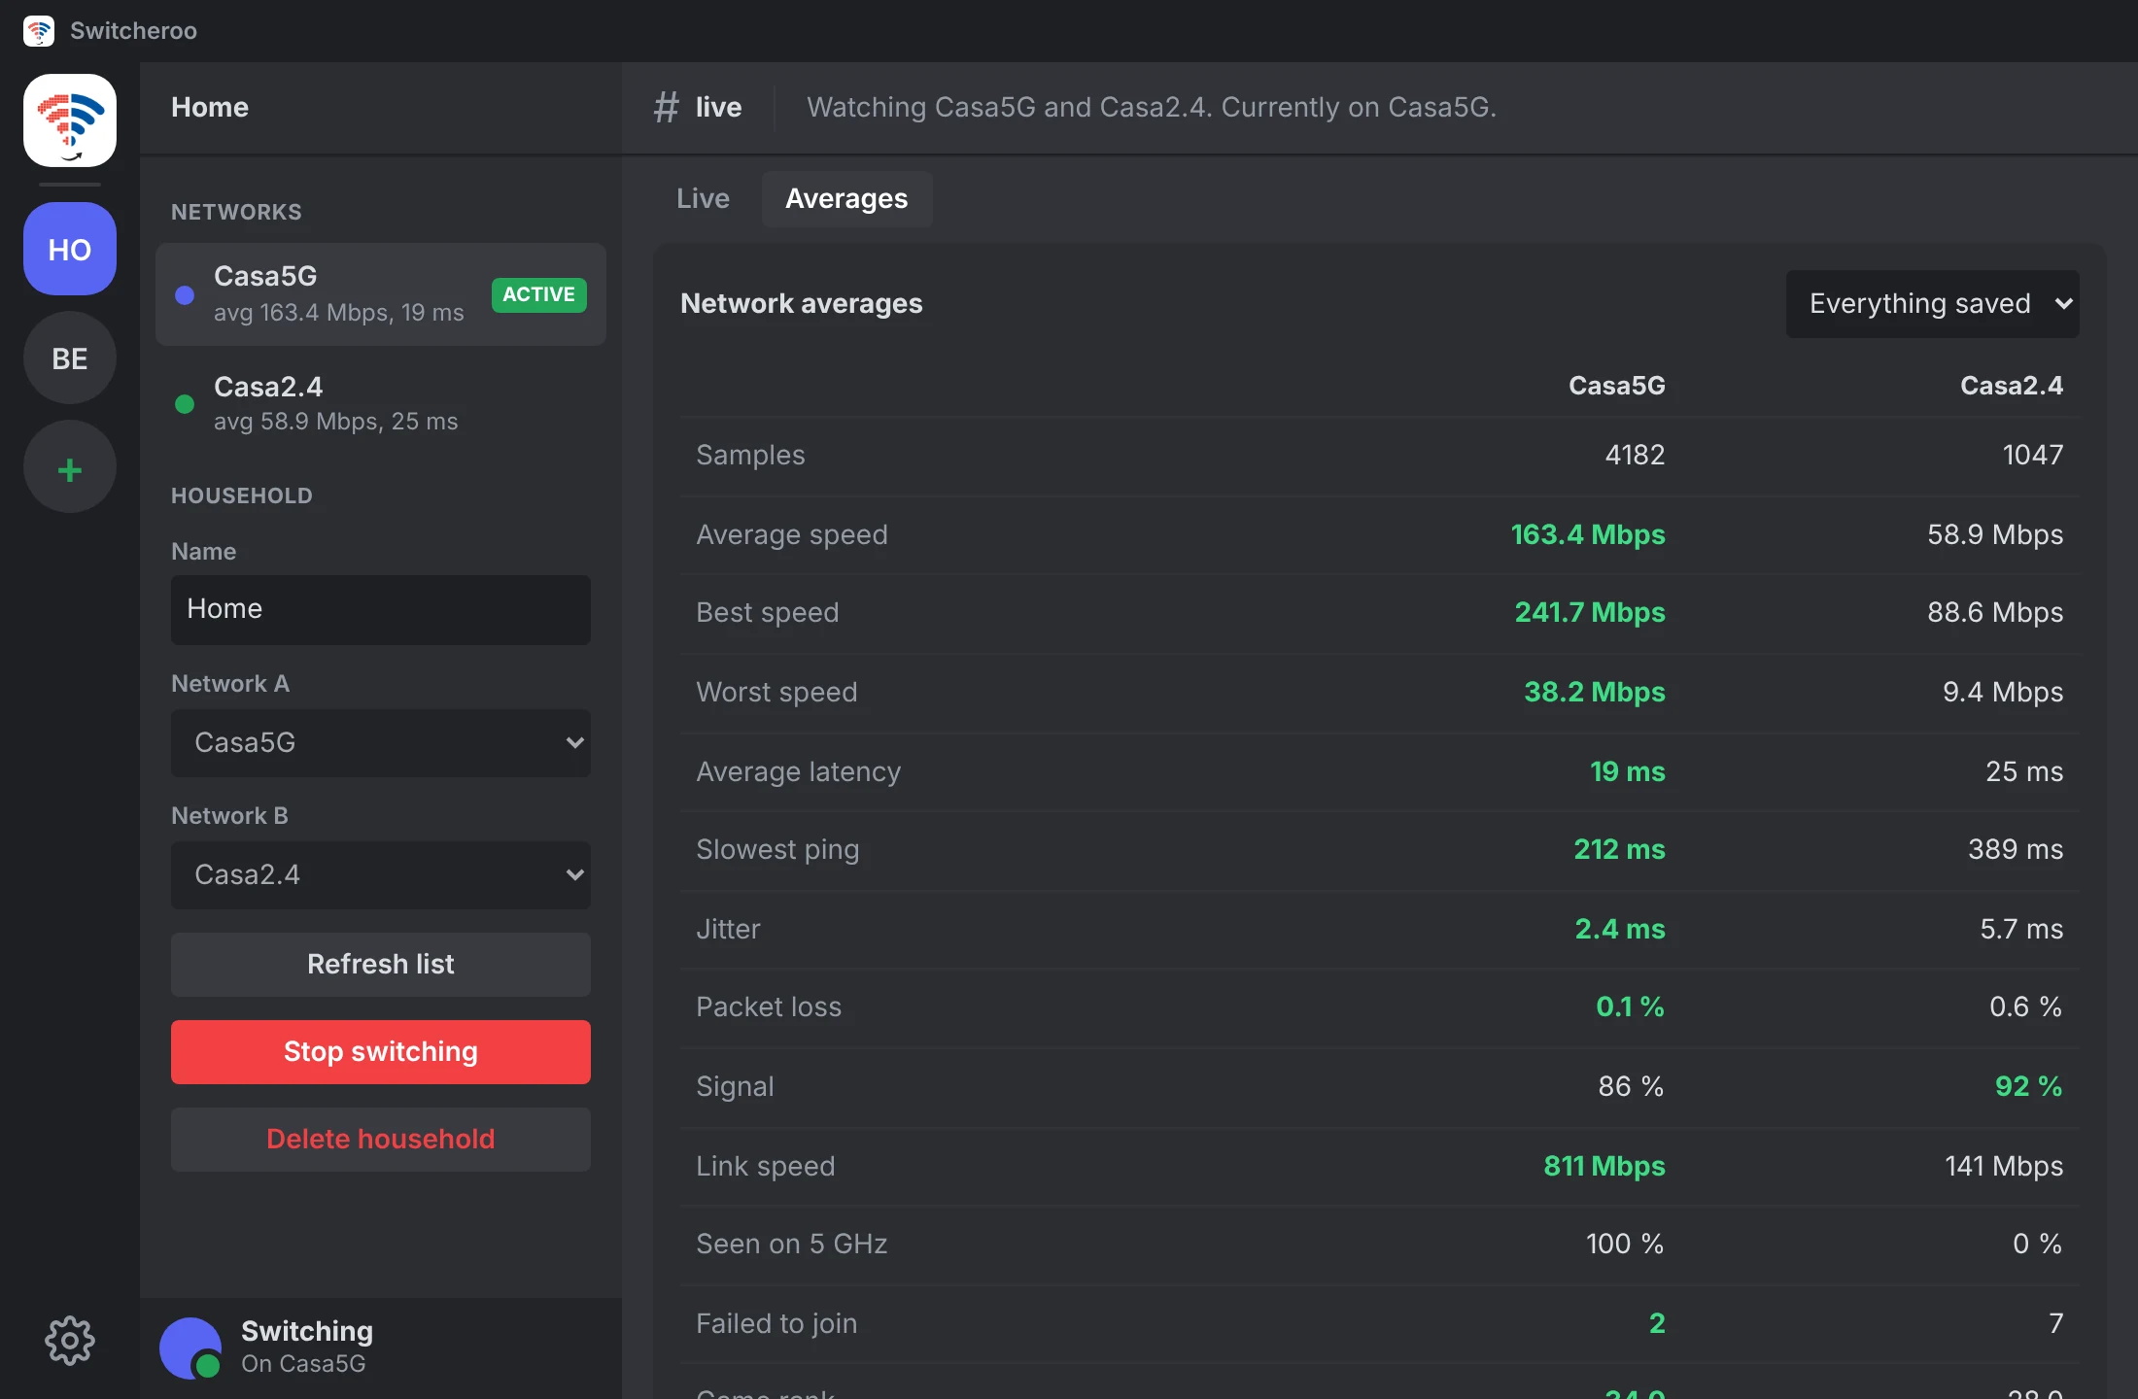Click the Packet loss row label
This screenshot has width=2138, height=1399.
(x=769, y=1007)
